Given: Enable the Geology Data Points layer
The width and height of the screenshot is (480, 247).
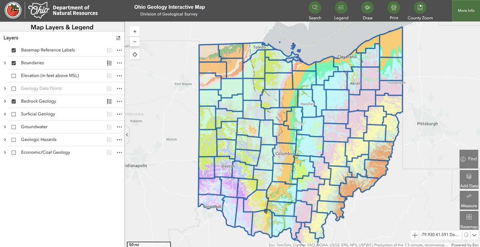Looking at the screenshot, I should (14, 88).
